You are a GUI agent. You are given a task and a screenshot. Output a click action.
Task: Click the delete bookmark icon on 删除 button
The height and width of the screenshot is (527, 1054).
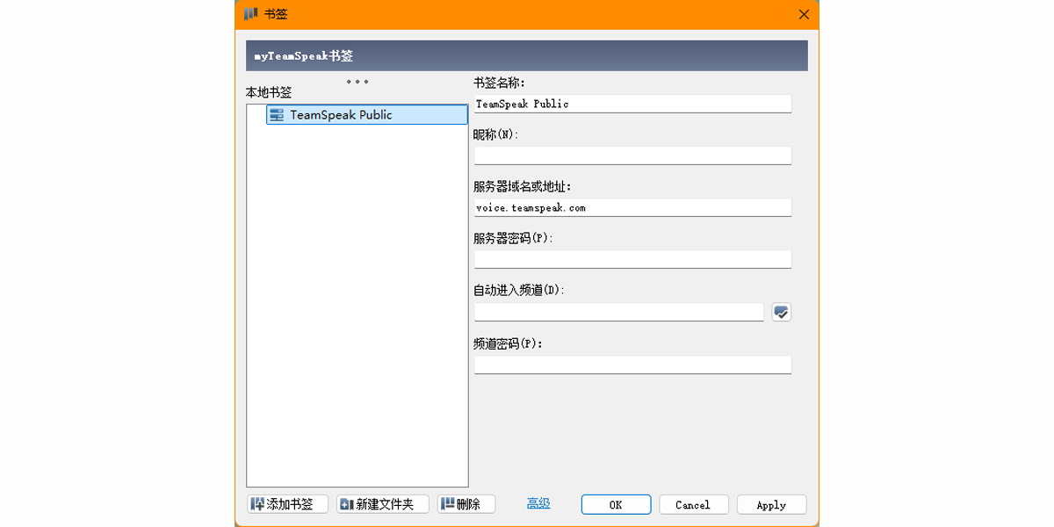click(x=448, y=503)
